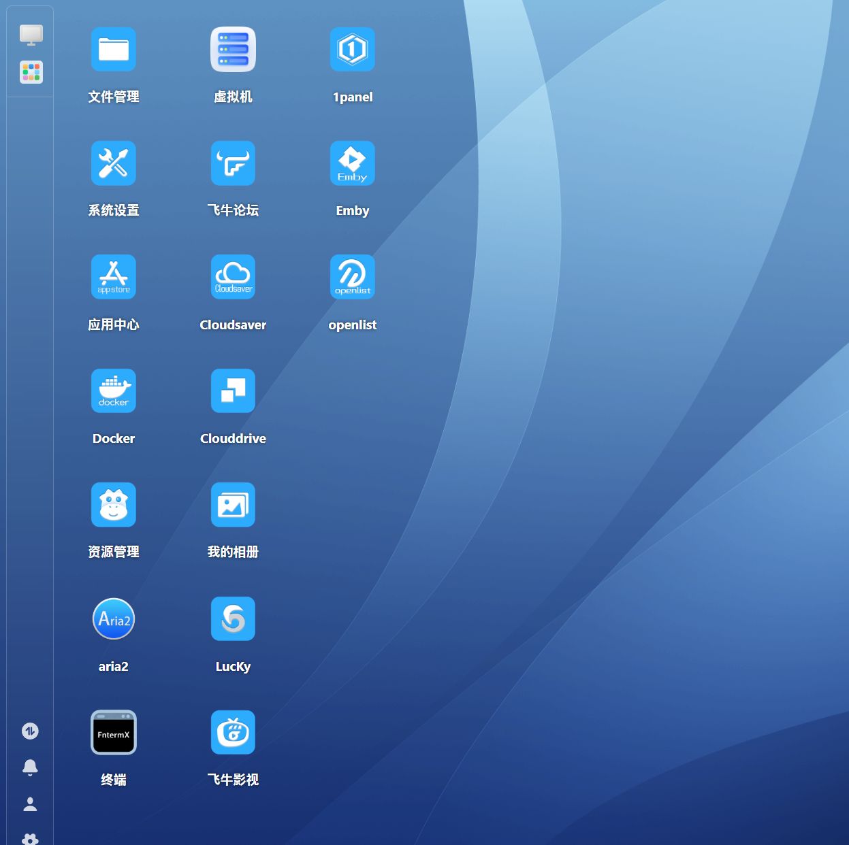The height and width of the screenshot is (845, 849).
Task: Click the Clouddrive text label
Action: coord(233,438)
